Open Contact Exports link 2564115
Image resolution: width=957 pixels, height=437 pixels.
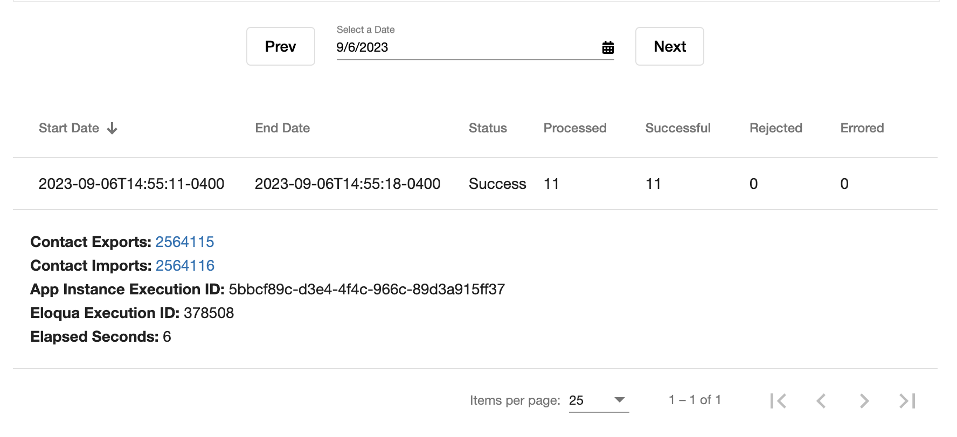(184, 242)
